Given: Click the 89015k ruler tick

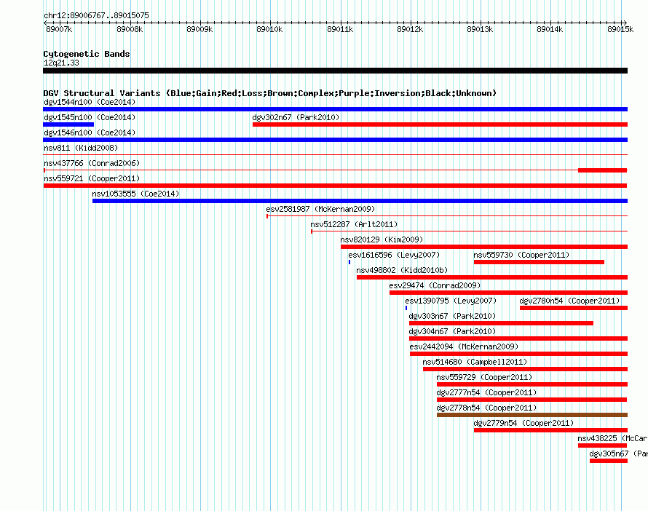Looking at the screenshot, I should click(x=620, y=29).
